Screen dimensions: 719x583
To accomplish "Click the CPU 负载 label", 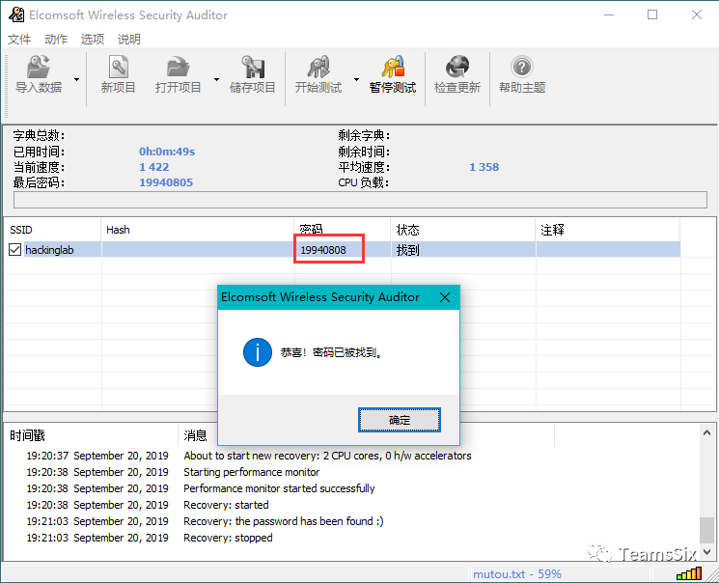I will click(363, 182).
